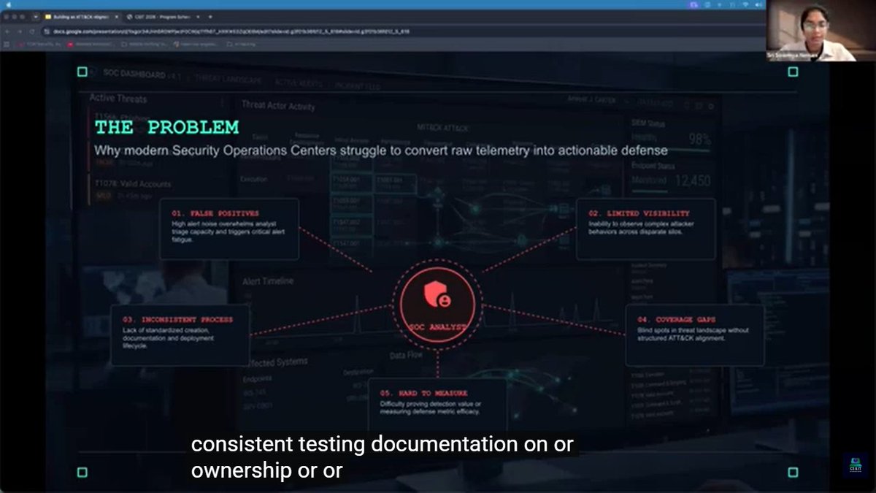876x493 pixels.
Task: Click the bottom-right teal corner square marker
Action: (x=793, y=472)
